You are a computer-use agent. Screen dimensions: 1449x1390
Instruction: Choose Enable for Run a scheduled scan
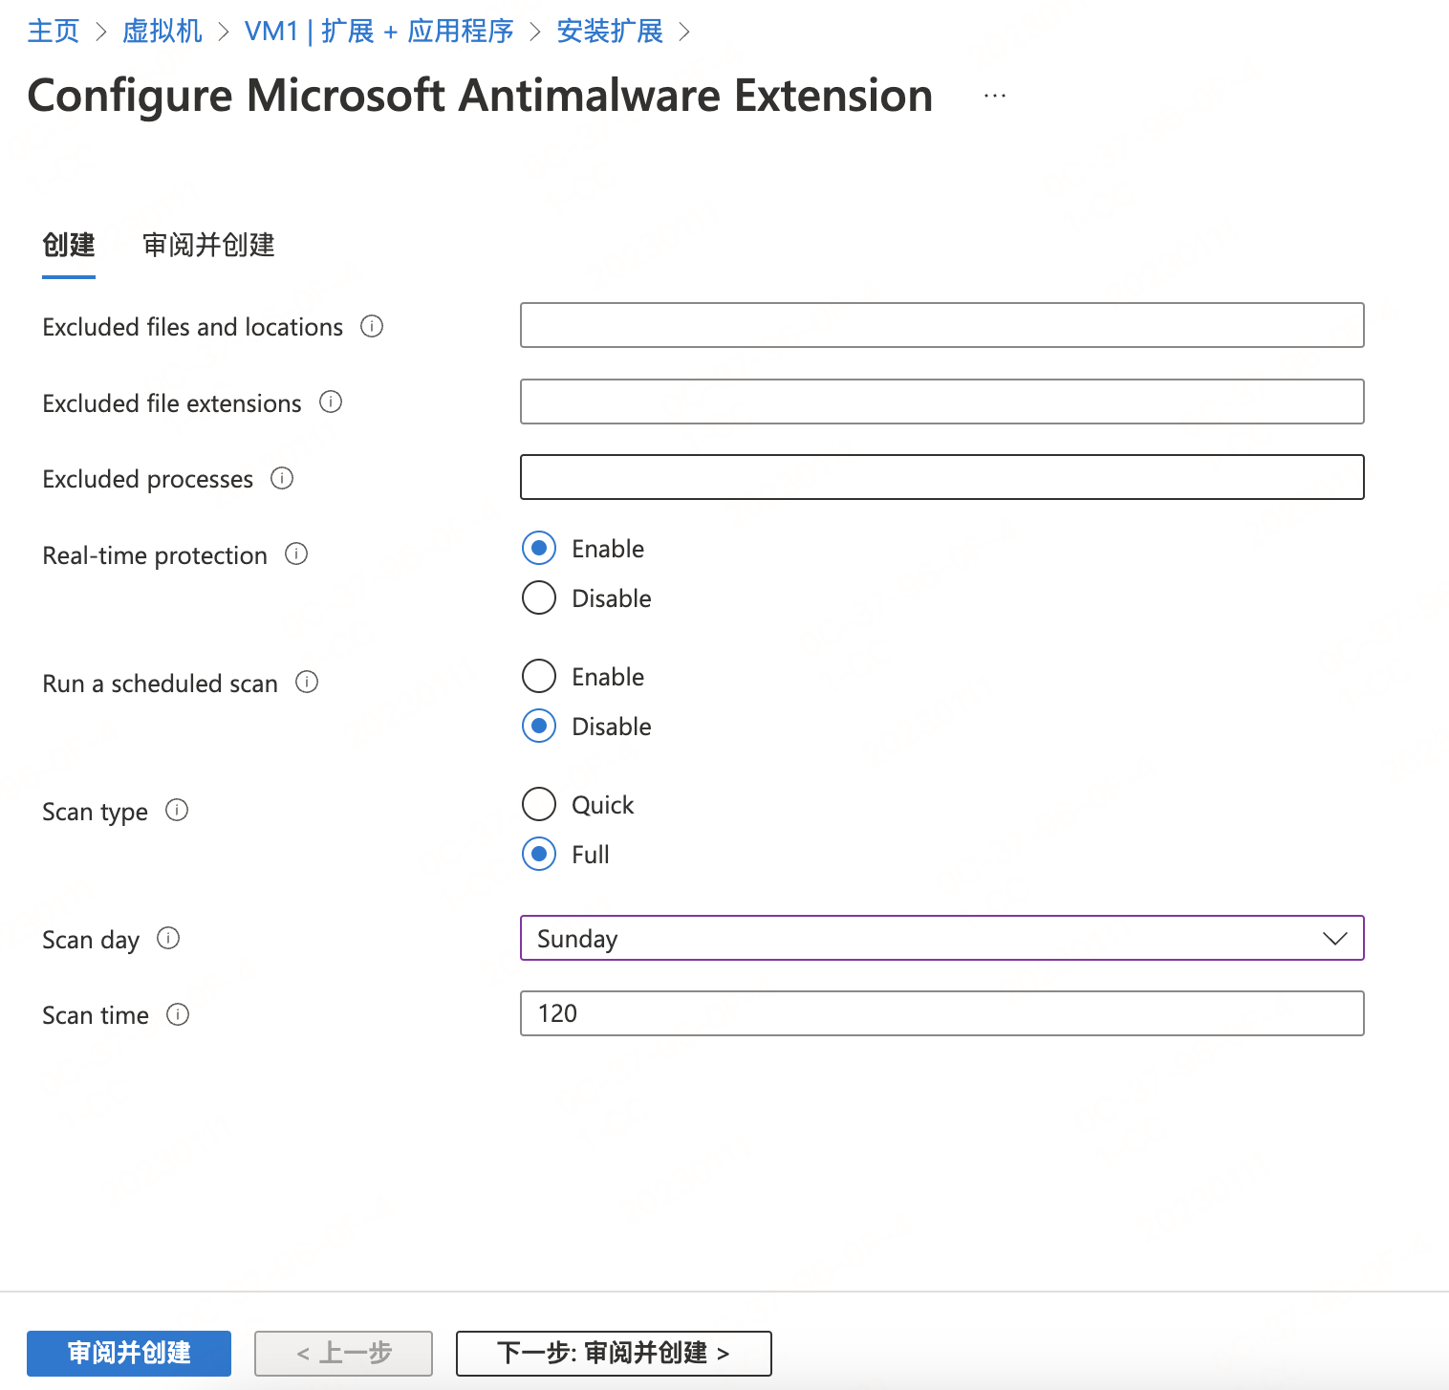pos(539,676)
